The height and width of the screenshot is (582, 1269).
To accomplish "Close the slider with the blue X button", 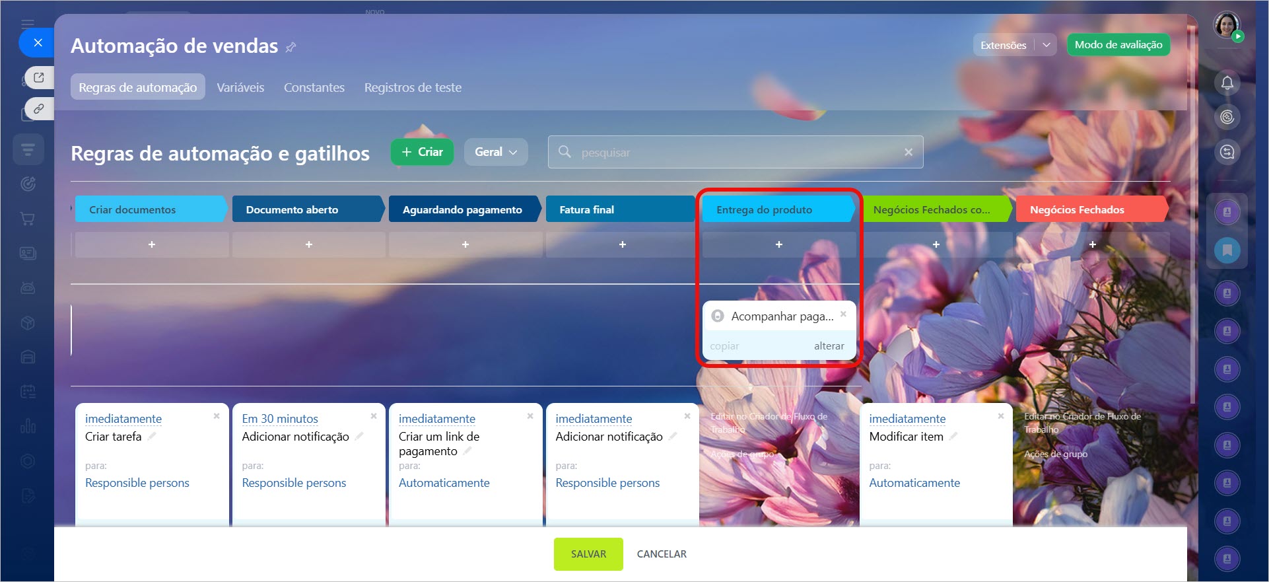I will 38,43.
